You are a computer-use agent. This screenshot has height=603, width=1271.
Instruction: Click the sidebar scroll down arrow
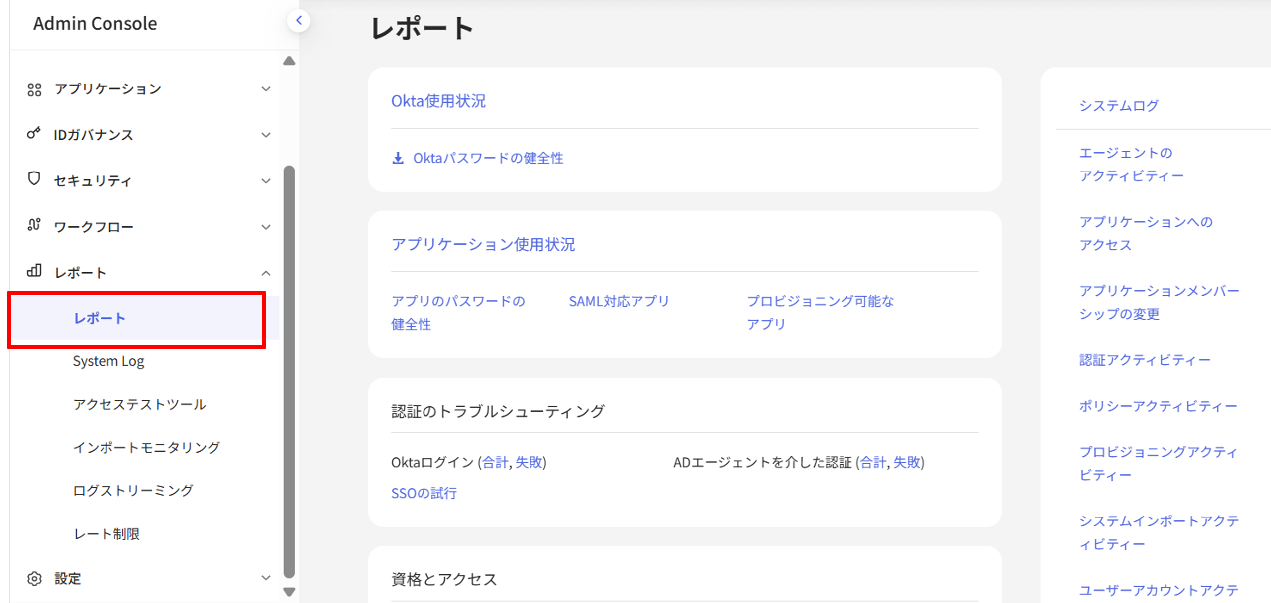[289, 592]
